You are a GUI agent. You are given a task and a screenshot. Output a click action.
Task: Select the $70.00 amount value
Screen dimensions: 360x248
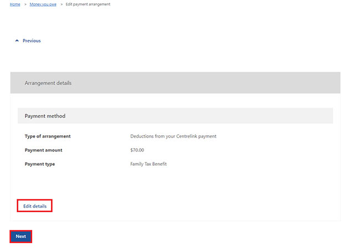137,150
